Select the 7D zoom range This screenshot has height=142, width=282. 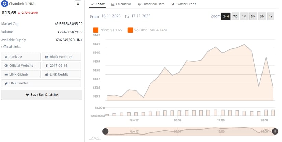pos(235,16)
